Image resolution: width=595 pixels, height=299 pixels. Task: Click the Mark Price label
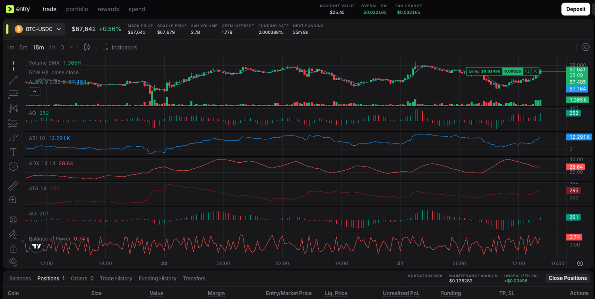pos(140,26)
